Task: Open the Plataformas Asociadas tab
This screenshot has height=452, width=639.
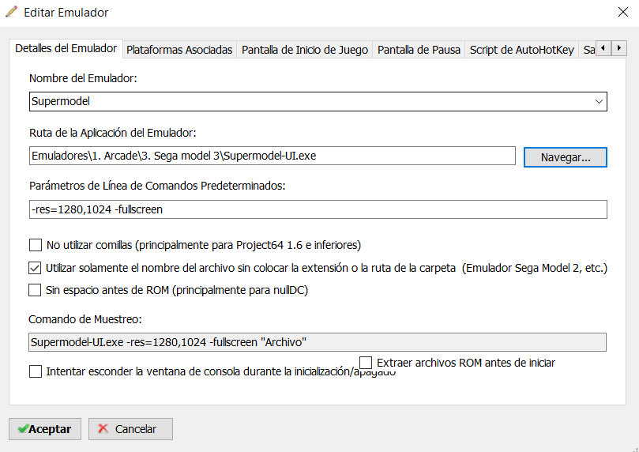Action: pos(179,50)
